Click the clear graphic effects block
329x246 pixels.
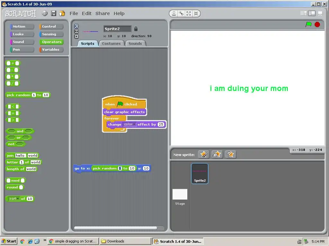124,112
